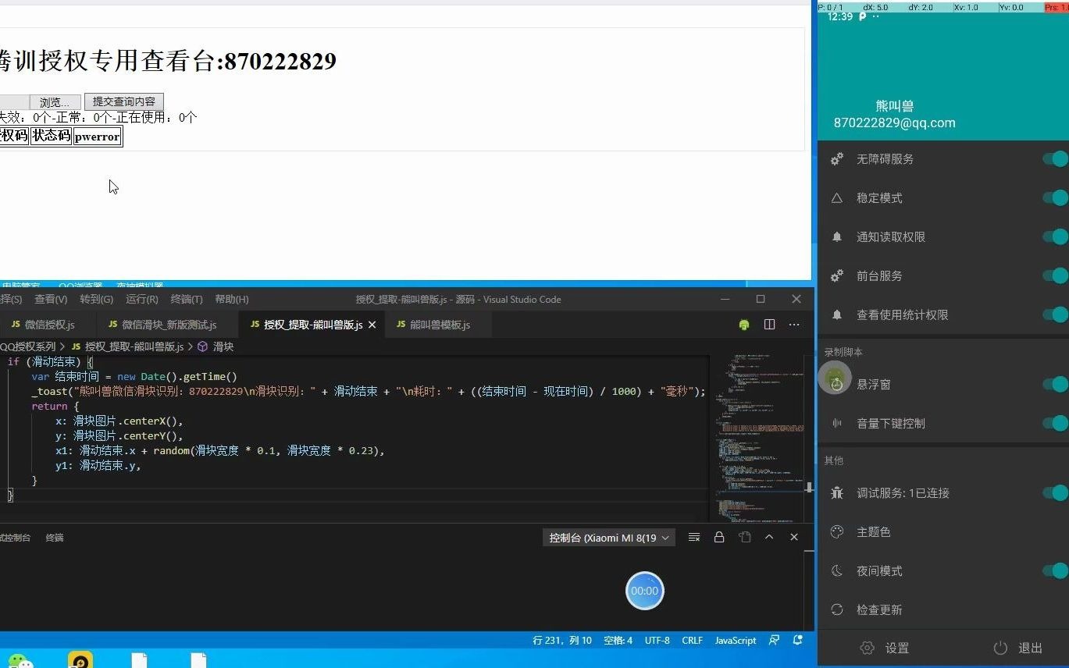
Task: Toggle the 前台服务 switch
Action: (1055, 276)
